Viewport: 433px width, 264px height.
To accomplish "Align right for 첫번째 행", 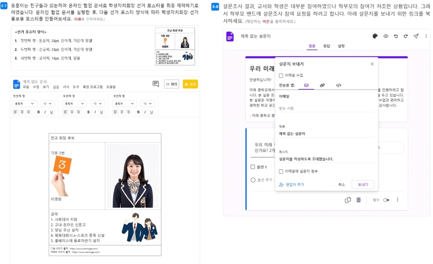I will tap(28, 112).
